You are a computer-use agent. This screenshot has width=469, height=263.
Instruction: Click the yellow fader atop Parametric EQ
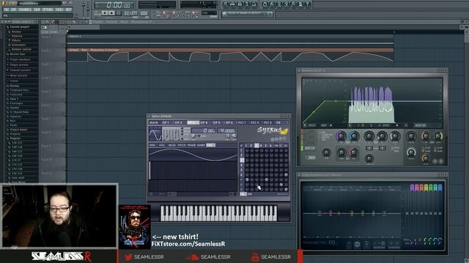click(426, 187)
